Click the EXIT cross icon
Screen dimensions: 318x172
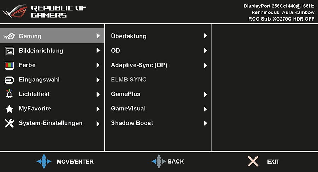click(253, 161)
